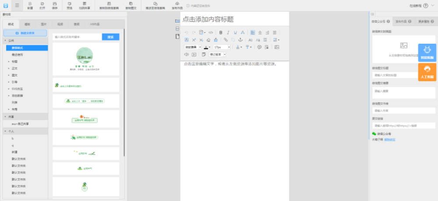Screen dimensions: 438x201
Task: Insert an image via the picture icon
Action: click(277, 47)
